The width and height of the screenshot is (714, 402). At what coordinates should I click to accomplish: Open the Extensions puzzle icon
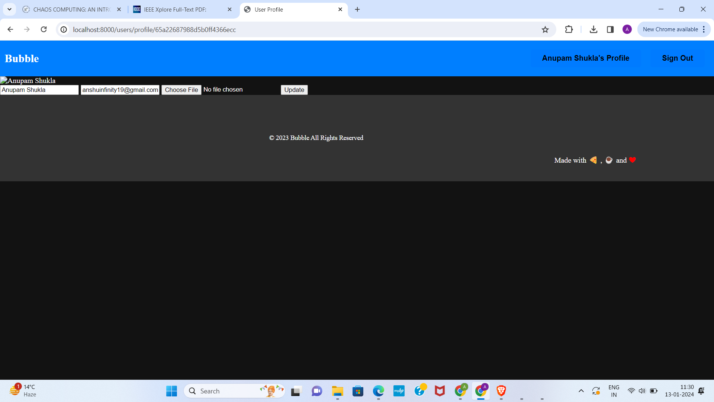(569, 29)
